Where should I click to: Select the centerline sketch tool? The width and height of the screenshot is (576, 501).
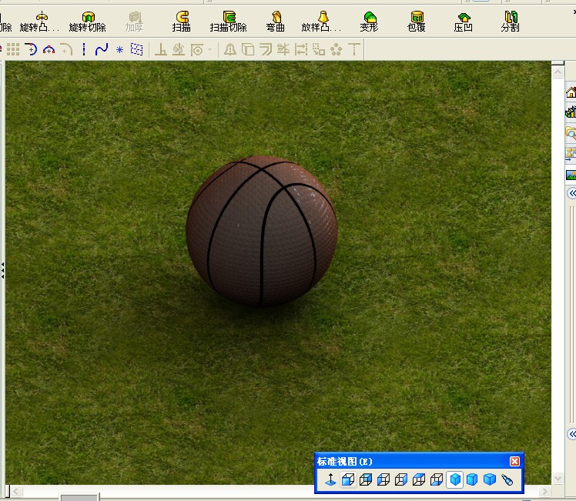click(84, 49)
